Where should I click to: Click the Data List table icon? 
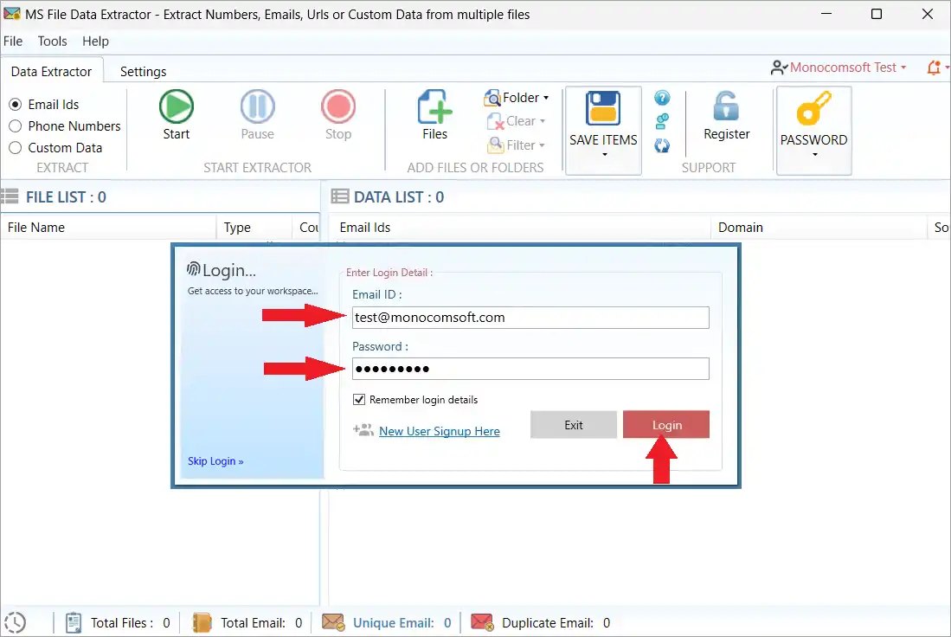coord(339,196)
